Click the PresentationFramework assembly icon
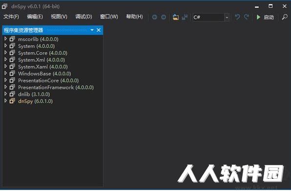Image resolution: width=291 pixels, height=191 pixels. 12,87
